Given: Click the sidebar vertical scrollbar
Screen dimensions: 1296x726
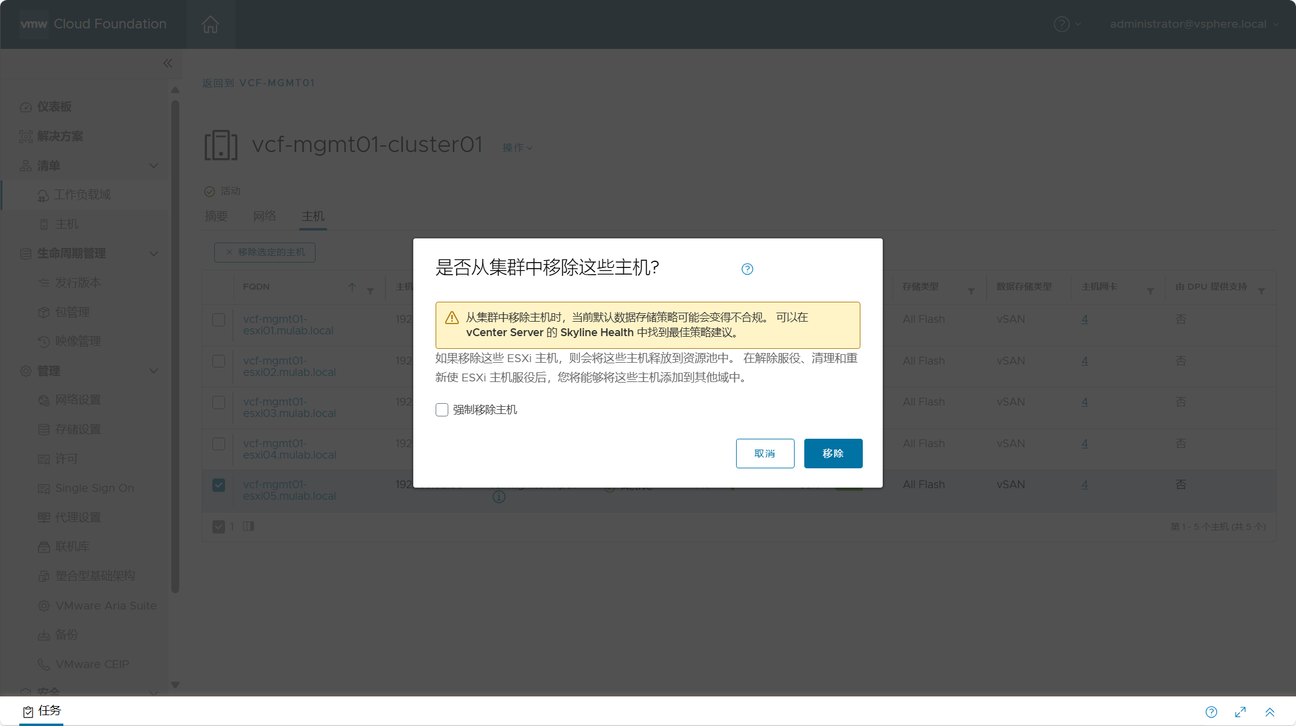Looking at the screenshot, I should click(x=175, y=347).
